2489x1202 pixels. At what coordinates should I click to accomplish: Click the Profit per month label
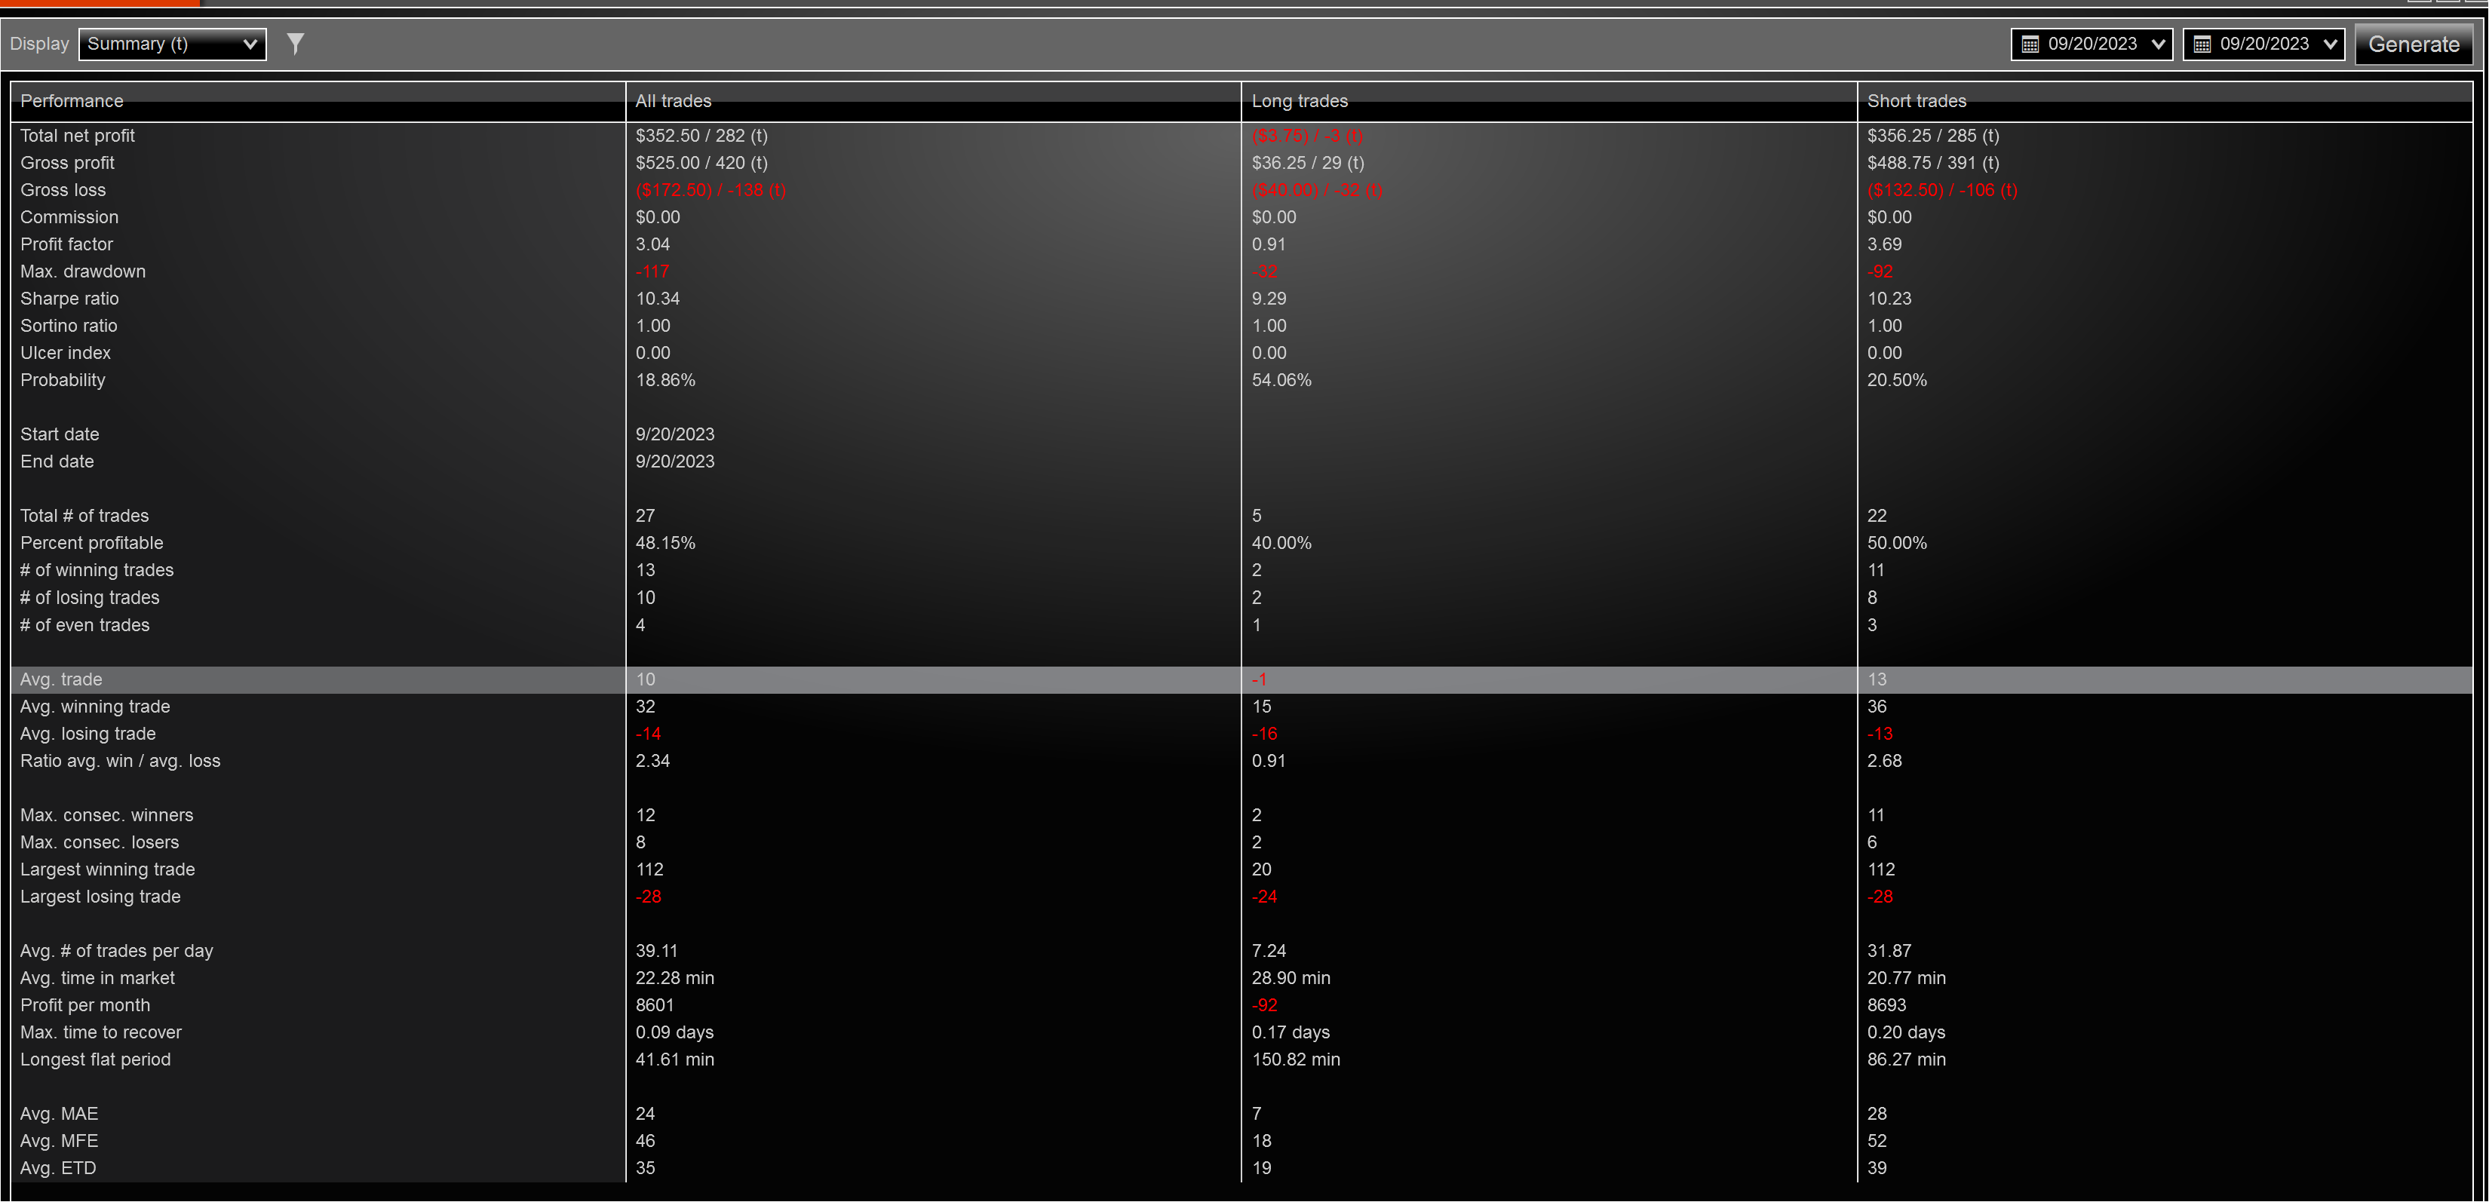[x=85, y=1005]
